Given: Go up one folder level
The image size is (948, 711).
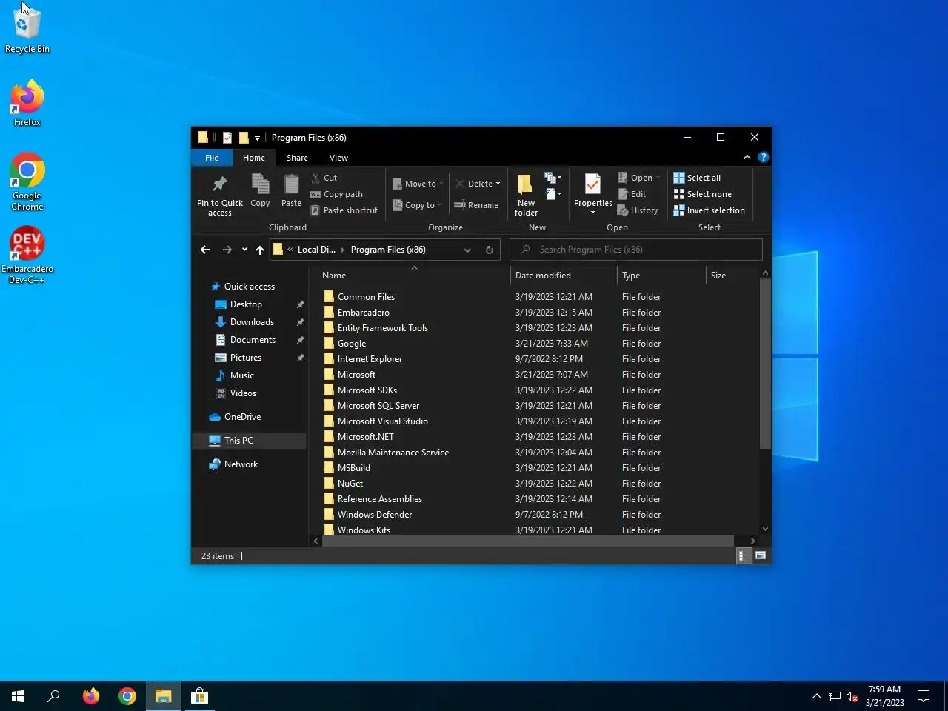Looking at the screenshot, I should coord(260,250).
